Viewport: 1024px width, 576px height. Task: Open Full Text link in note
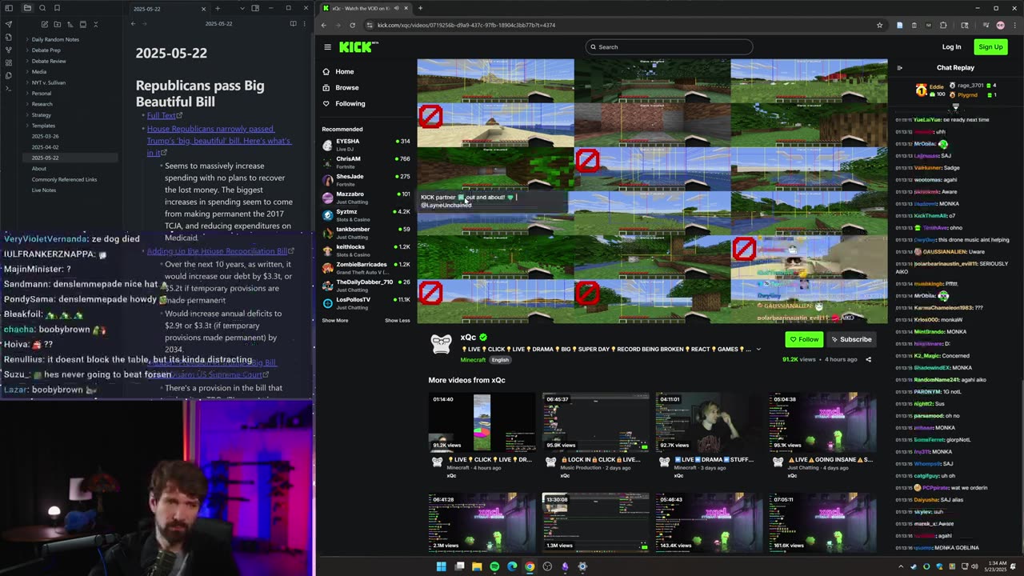click(164, 115)
